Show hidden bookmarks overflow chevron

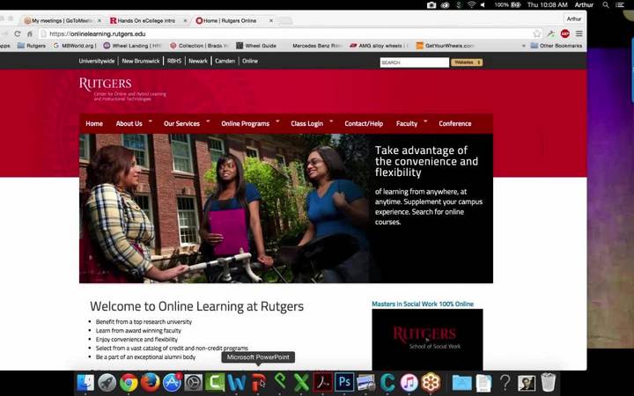point(524,46)
